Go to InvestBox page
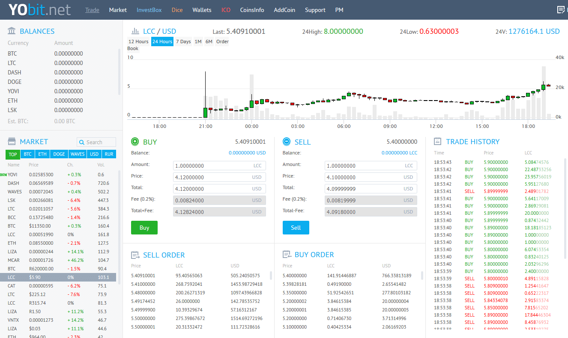568x338 pixels. 149,10
